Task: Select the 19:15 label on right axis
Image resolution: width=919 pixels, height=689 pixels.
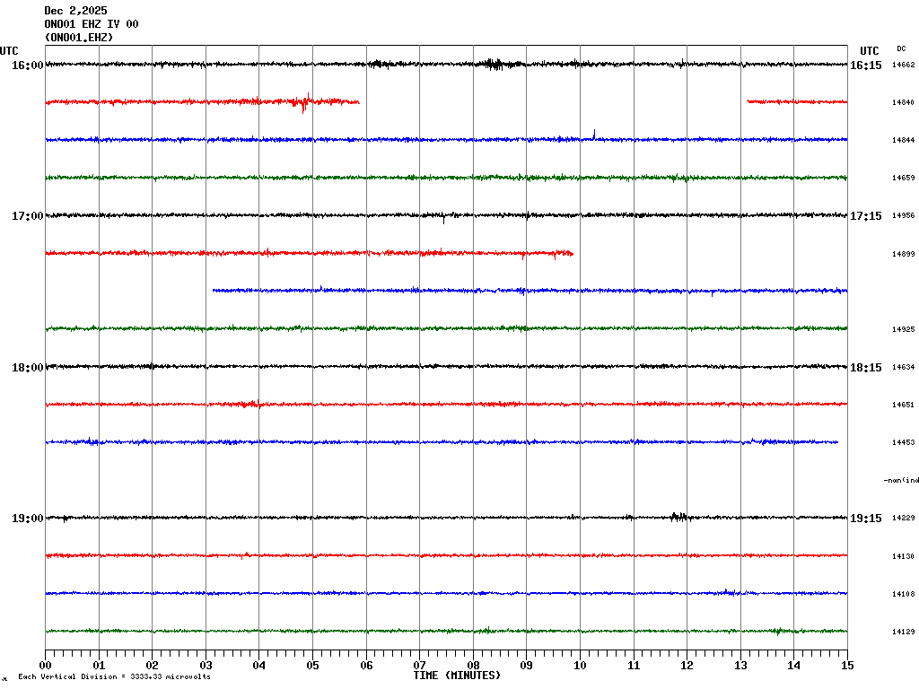Action: tap(865, 519)
